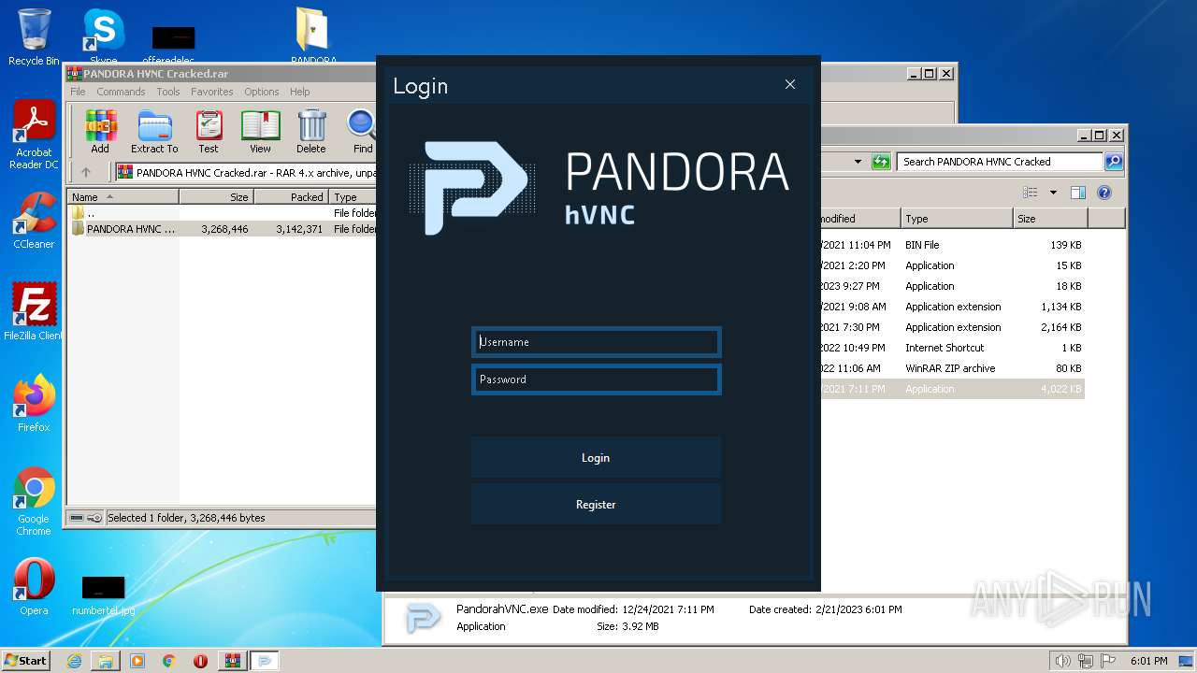Screen dimensions: 1197x673
Task: Click the Windows Explorer taskbar icon
Action: [106, 661]
